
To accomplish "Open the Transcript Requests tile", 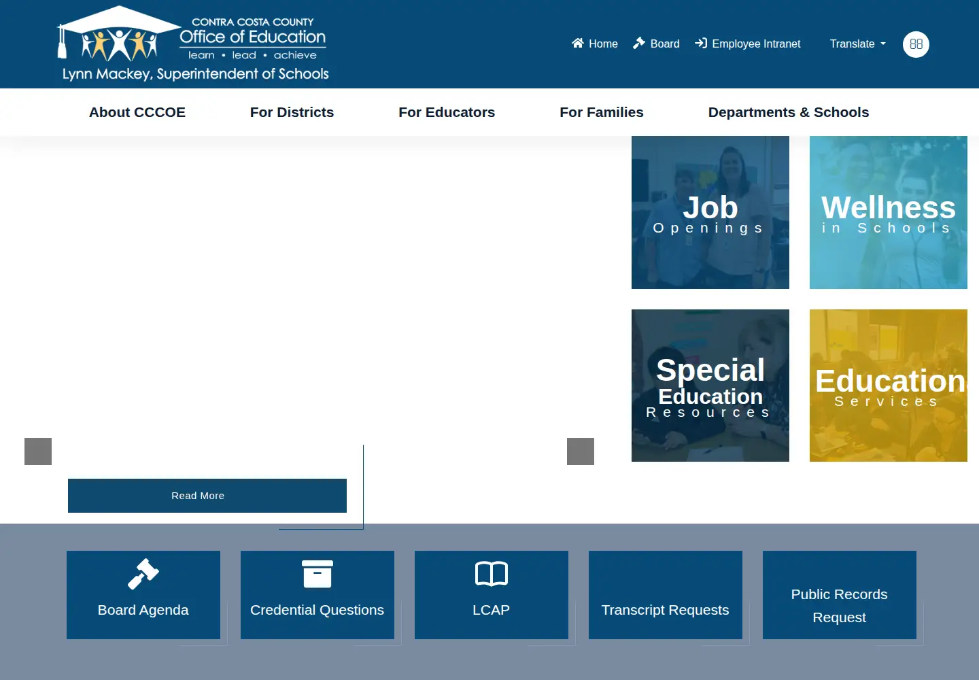I will 666,595.
